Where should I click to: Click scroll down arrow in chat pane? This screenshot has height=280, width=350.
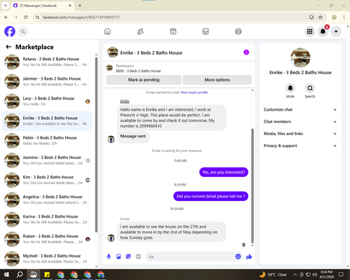[252, 246]
